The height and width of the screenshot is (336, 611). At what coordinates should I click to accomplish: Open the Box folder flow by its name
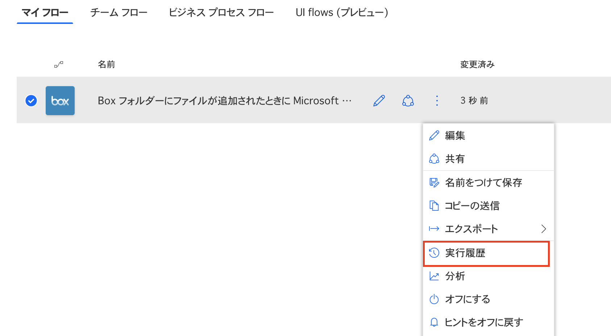coord(224,101)
